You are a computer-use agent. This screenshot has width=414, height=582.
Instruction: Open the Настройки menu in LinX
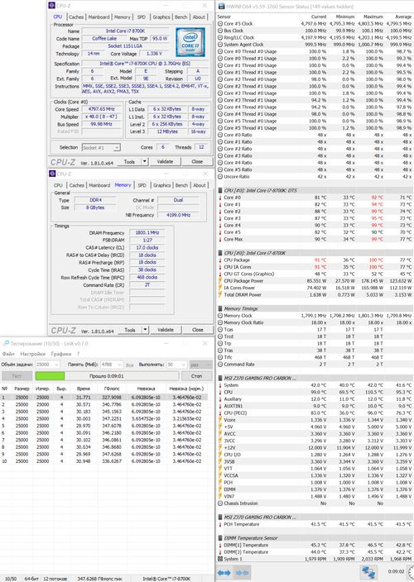pos(32,354)
